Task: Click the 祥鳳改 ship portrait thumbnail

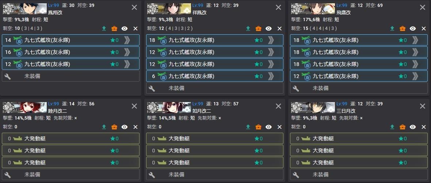Action: pyautogui.click(x=169, y=8)
